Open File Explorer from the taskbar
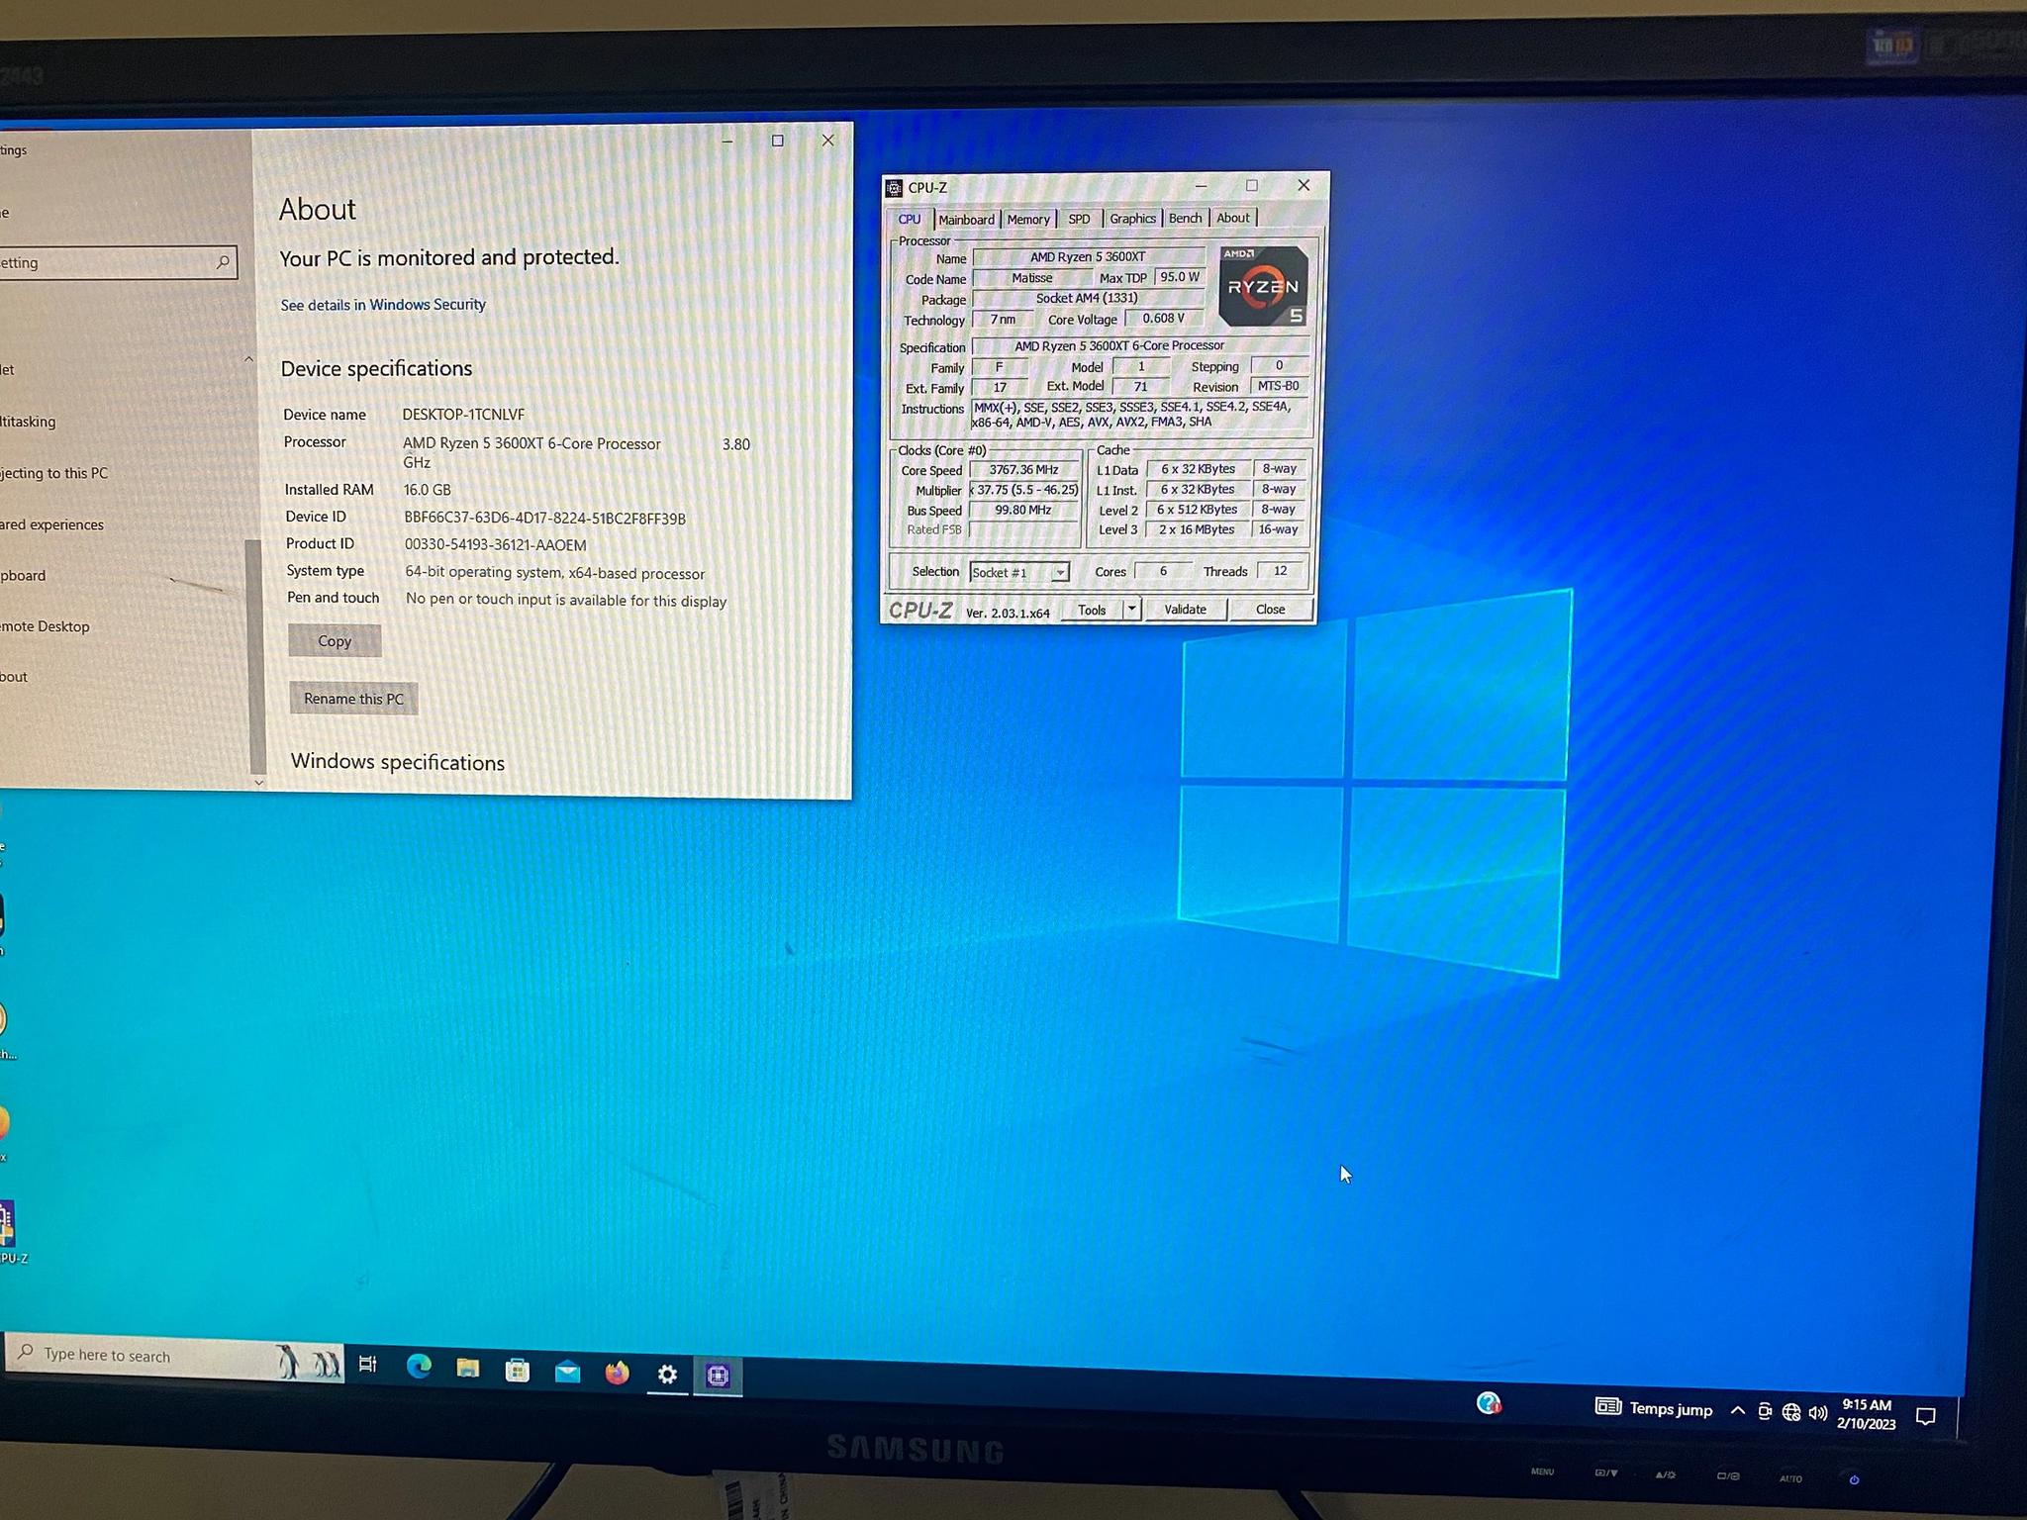 pyautogui.click(x=468, y=1369)
